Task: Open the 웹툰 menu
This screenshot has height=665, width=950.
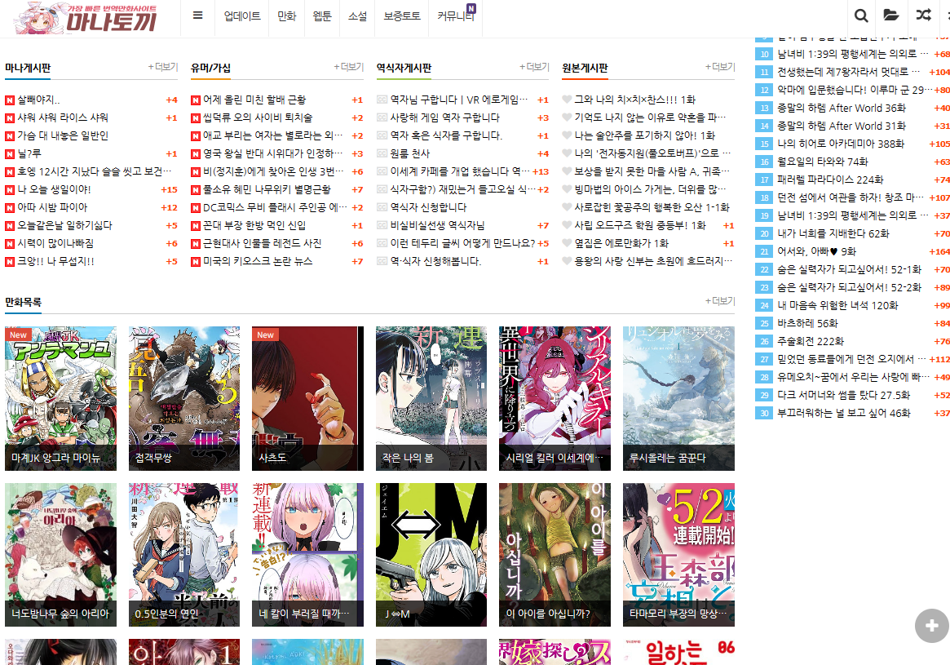Action: click(x=322, y=16)
